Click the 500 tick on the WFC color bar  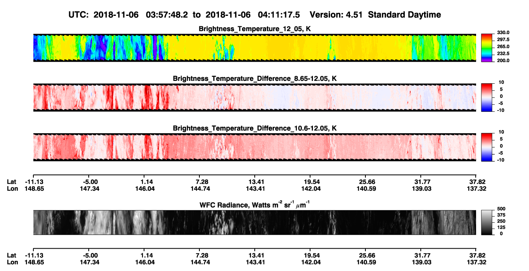point(501,208)
